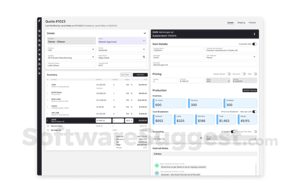Click the Total $1,463 cost card

[x=226, y=119]
